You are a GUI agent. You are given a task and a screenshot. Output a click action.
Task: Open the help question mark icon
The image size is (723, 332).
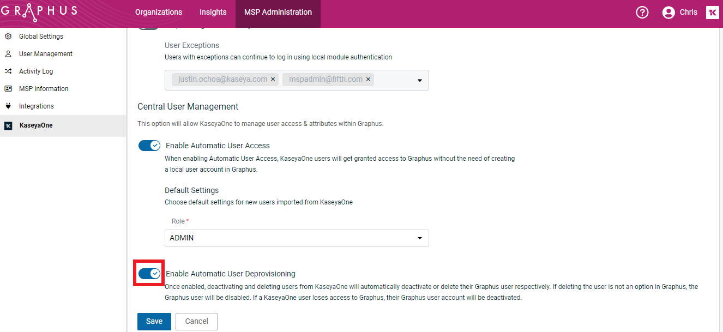coord(642,13)
